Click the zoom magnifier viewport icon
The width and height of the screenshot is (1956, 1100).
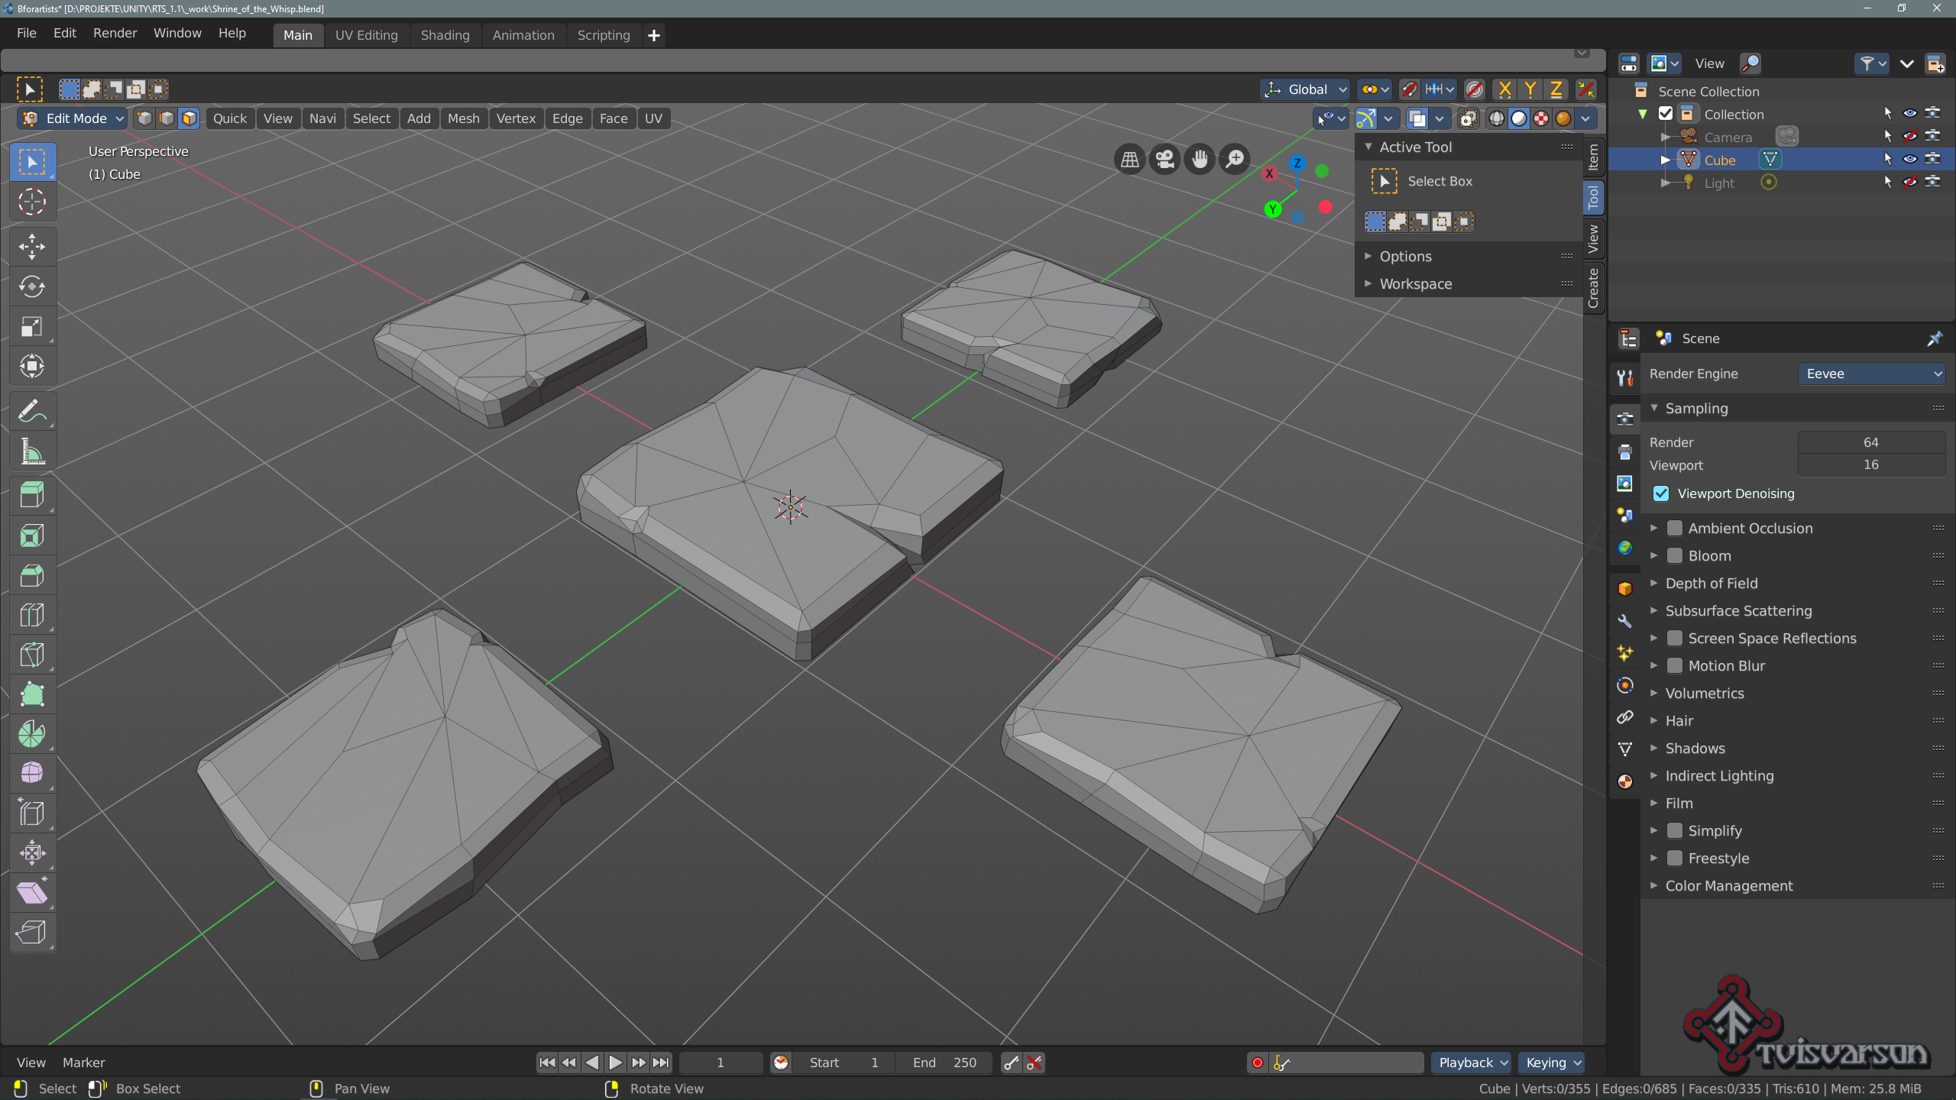tap(1235, 159)
